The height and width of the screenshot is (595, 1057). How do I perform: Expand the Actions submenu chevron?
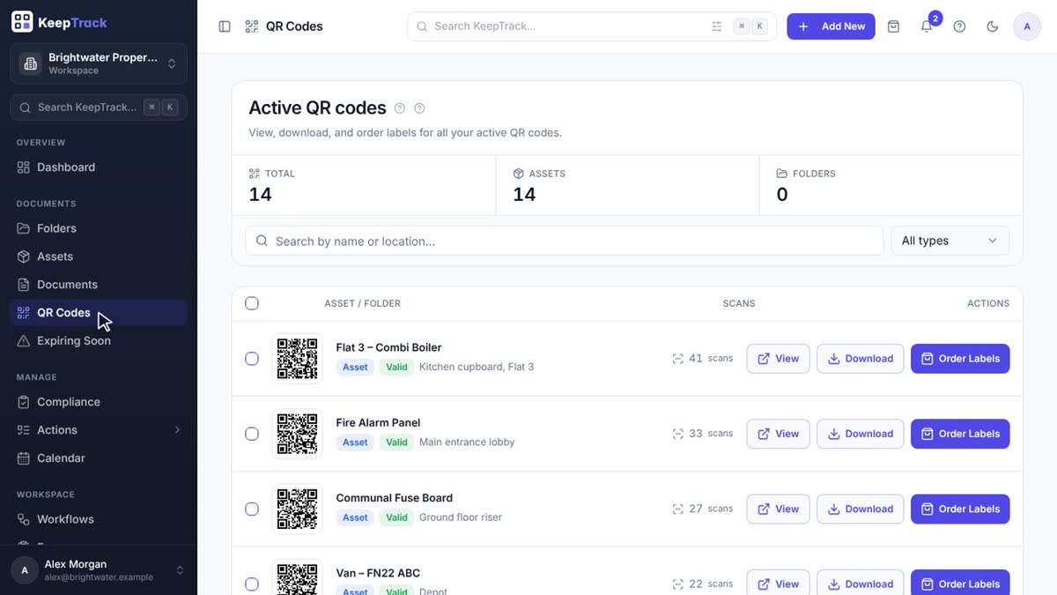pyautogui.click(x=177, y=430)
